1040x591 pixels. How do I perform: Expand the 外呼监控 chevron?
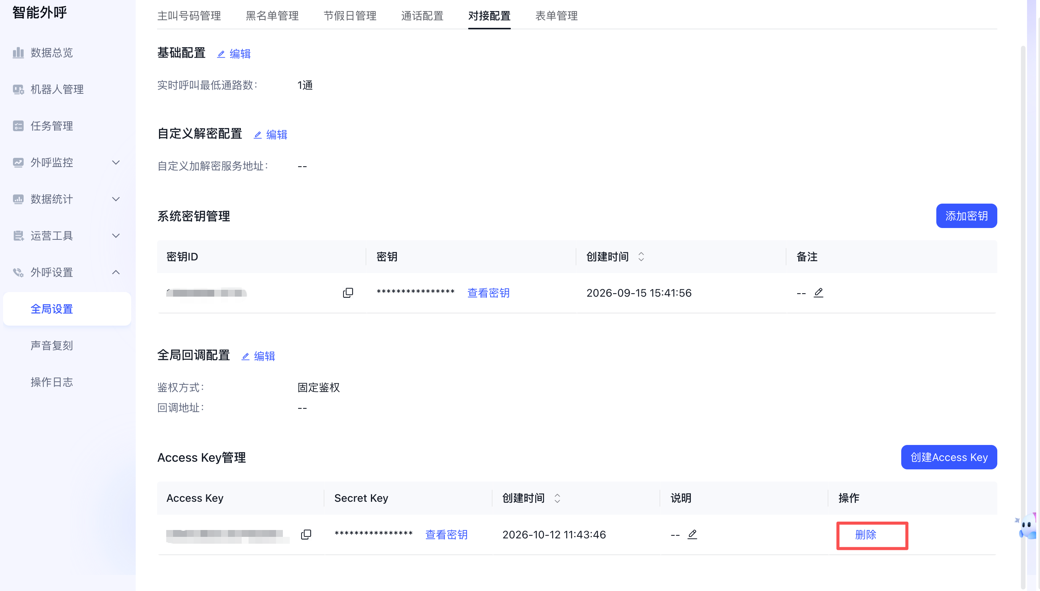[x=116, y=163]
